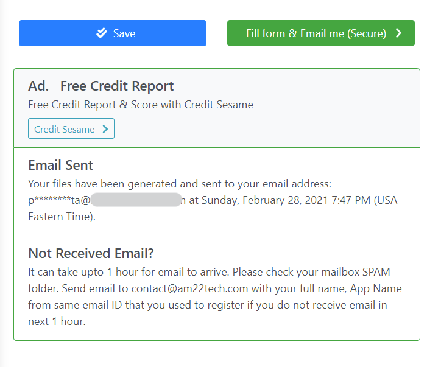
Task: Click the Not Received Email? heading
Action: (x=91, y=253)
